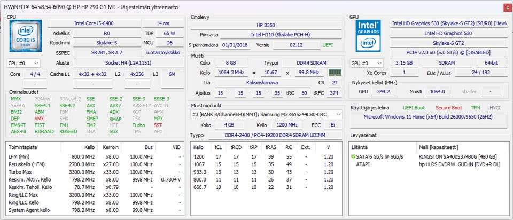Click the tRFC 374 value
The height and width of the screenshot is (220, 513).
pos(334,93)
